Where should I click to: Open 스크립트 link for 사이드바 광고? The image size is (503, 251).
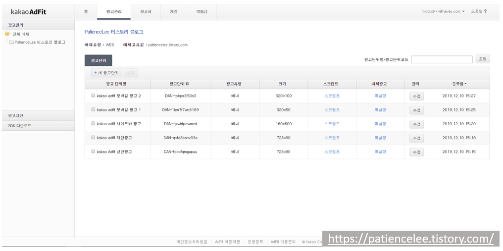click(332, 124)
